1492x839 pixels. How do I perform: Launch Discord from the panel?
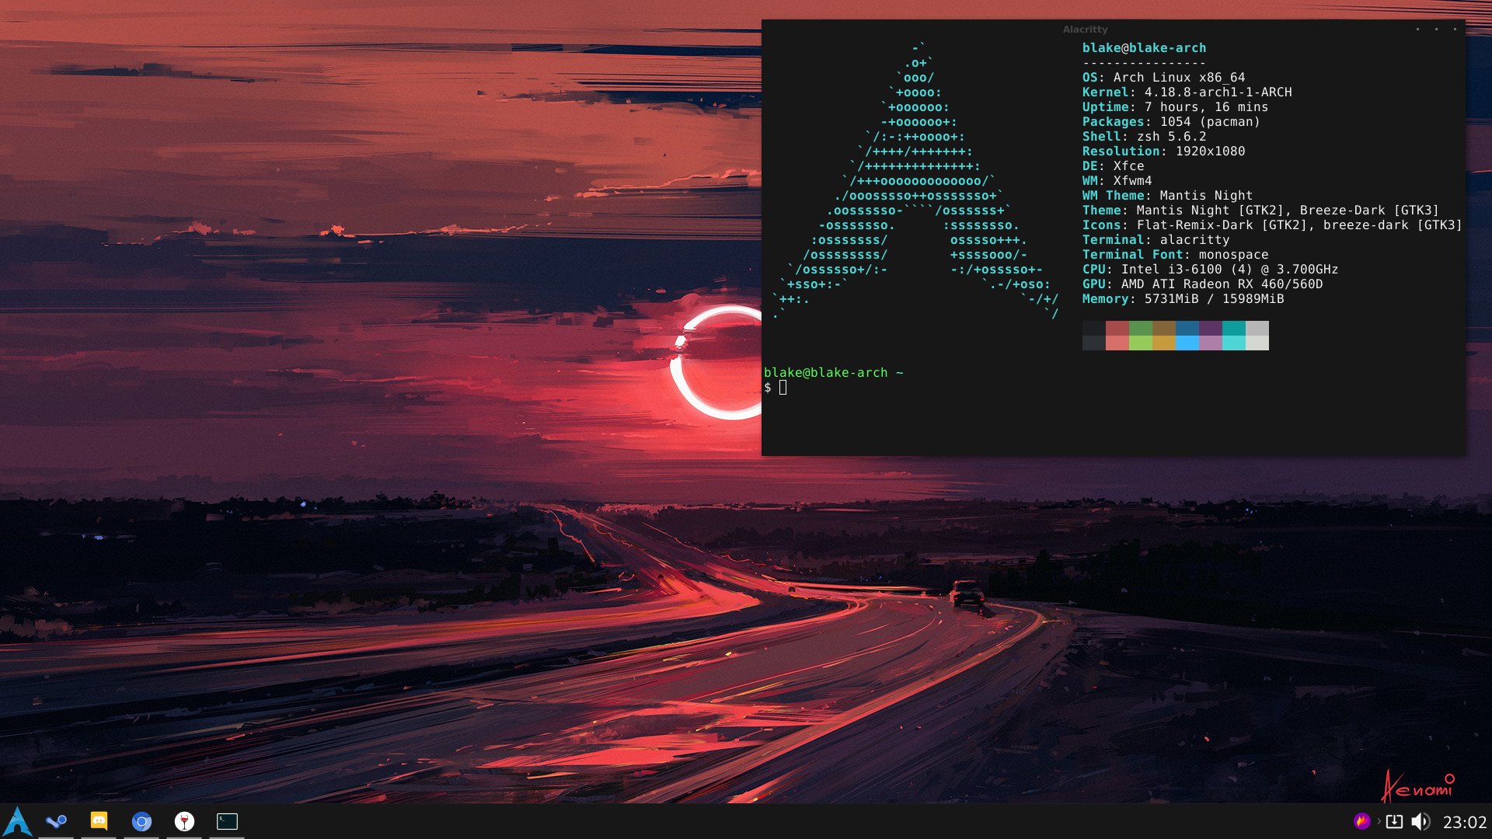[x=99, y=821]
